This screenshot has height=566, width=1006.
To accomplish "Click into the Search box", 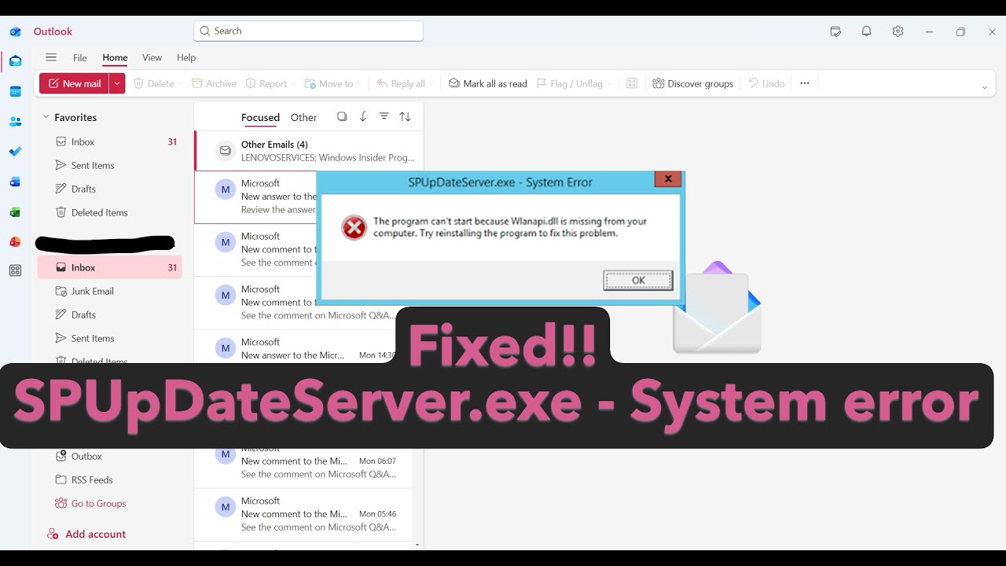I will (x=308, y=31).
